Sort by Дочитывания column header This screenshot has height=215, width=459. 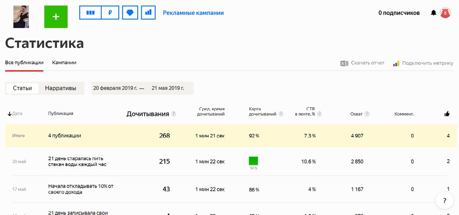(x=148, y=114)
